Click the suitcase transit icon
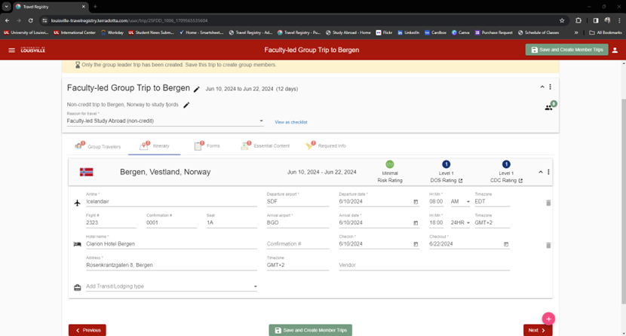Screen dimensions: 626x336 [78, 287]
